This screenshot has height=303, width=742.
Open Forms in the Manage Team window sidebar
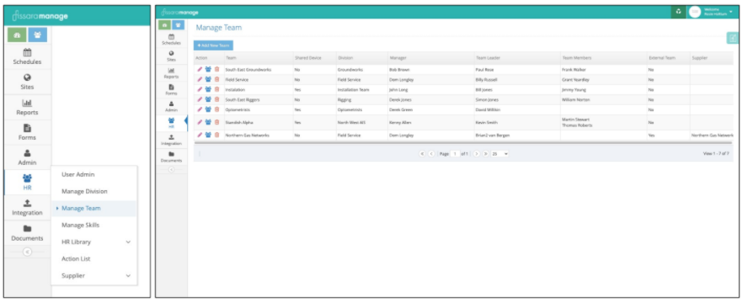(x=171, y=90)
